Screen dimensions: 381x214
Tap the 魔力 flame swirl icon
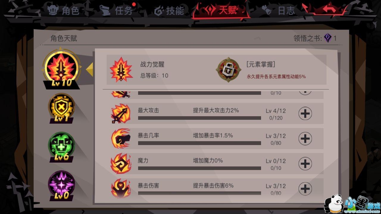click(x=121, y=163)
